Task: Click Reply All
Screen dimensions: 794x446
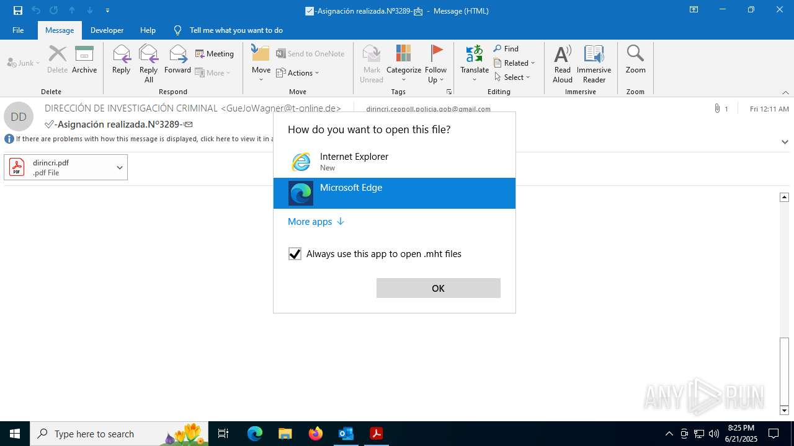Action: [x=148, y=64]
